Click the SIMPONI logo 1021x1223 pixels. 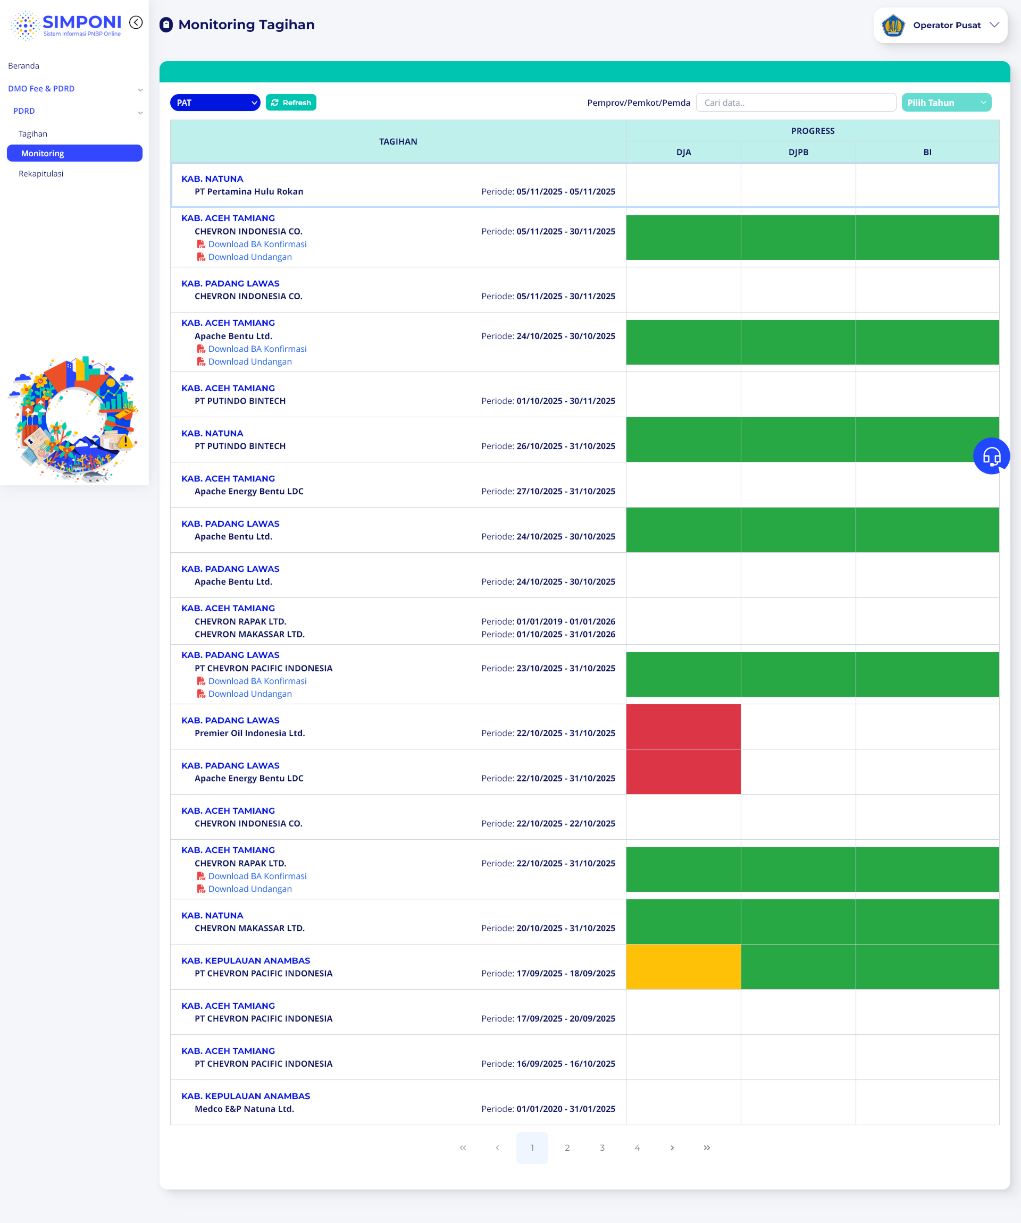pyautogui.click(x=66, y=25)
